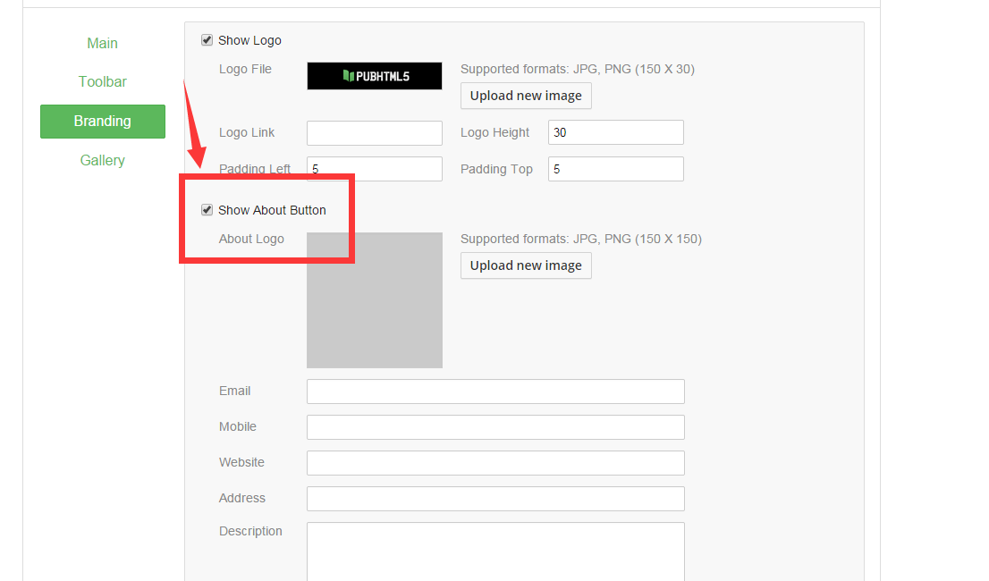
Task: Click the 'Logo Link' label
Action: pos(247,133)
